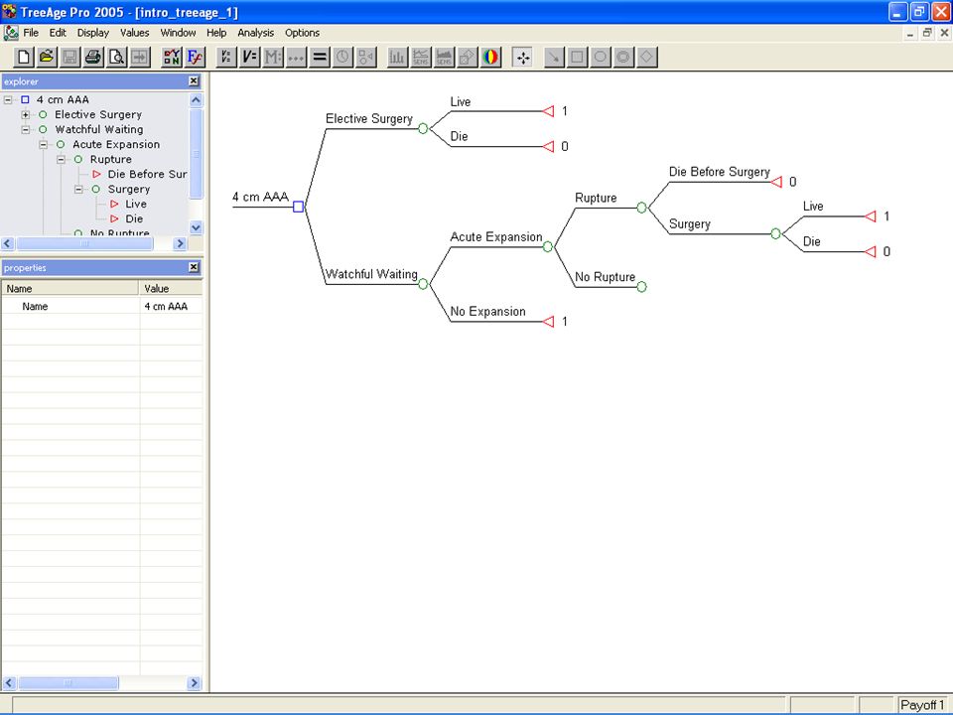Open print preview magnifier icon
953x715 pixels.
click(x=116, y=58)
